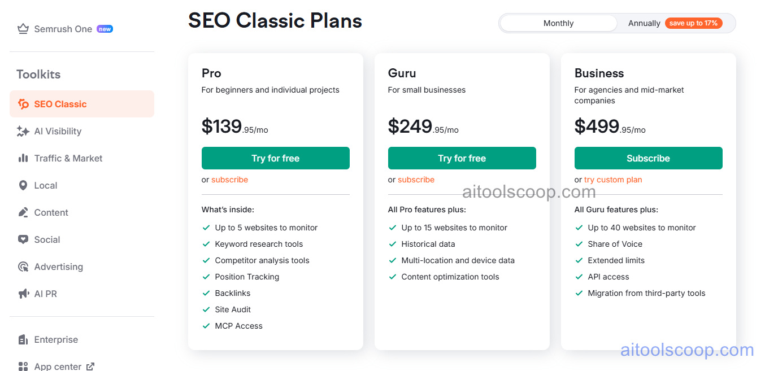The width and height of the screenshot is (765, 371).
Task: Subscribe to the Business plan
Action: (x=648, y=158)
